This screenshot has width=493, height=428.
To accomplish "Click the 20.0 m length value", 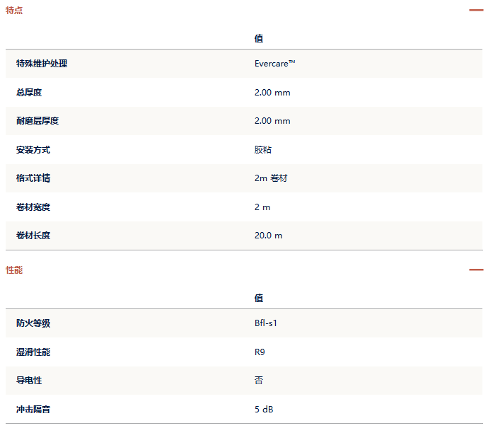I will coord(268,236).
